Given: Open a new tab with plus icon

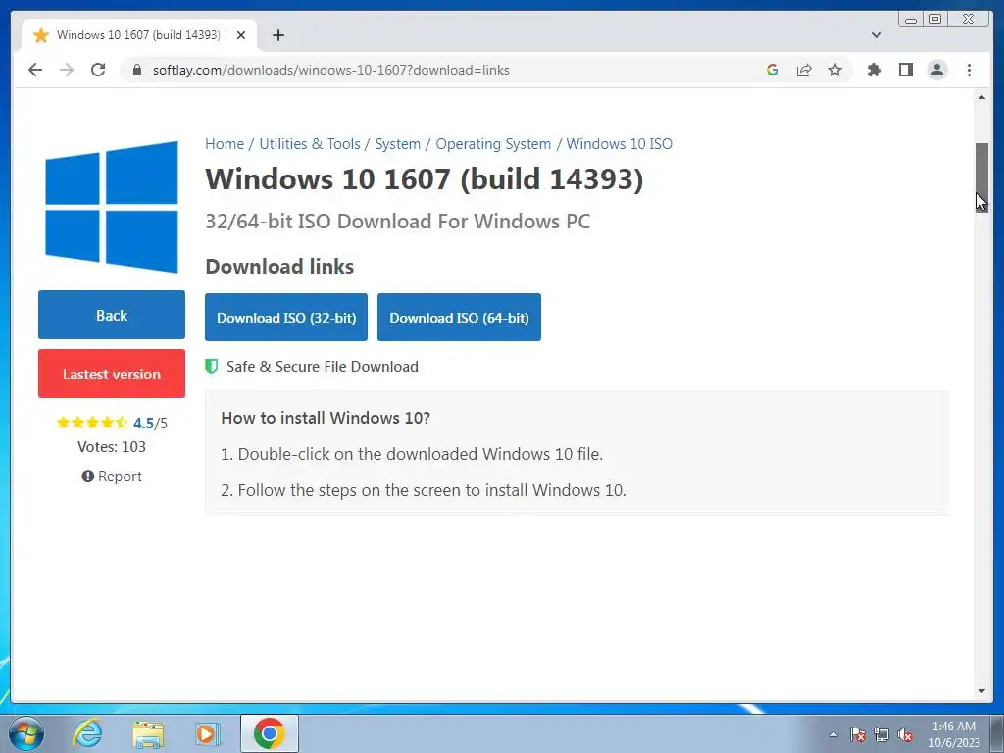Looking at the screenshot, I should coord(277,35).
